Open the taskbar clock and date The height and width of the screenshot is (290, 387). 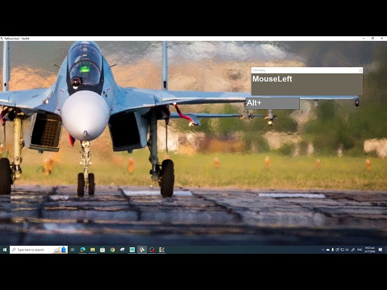pos(369,250)
